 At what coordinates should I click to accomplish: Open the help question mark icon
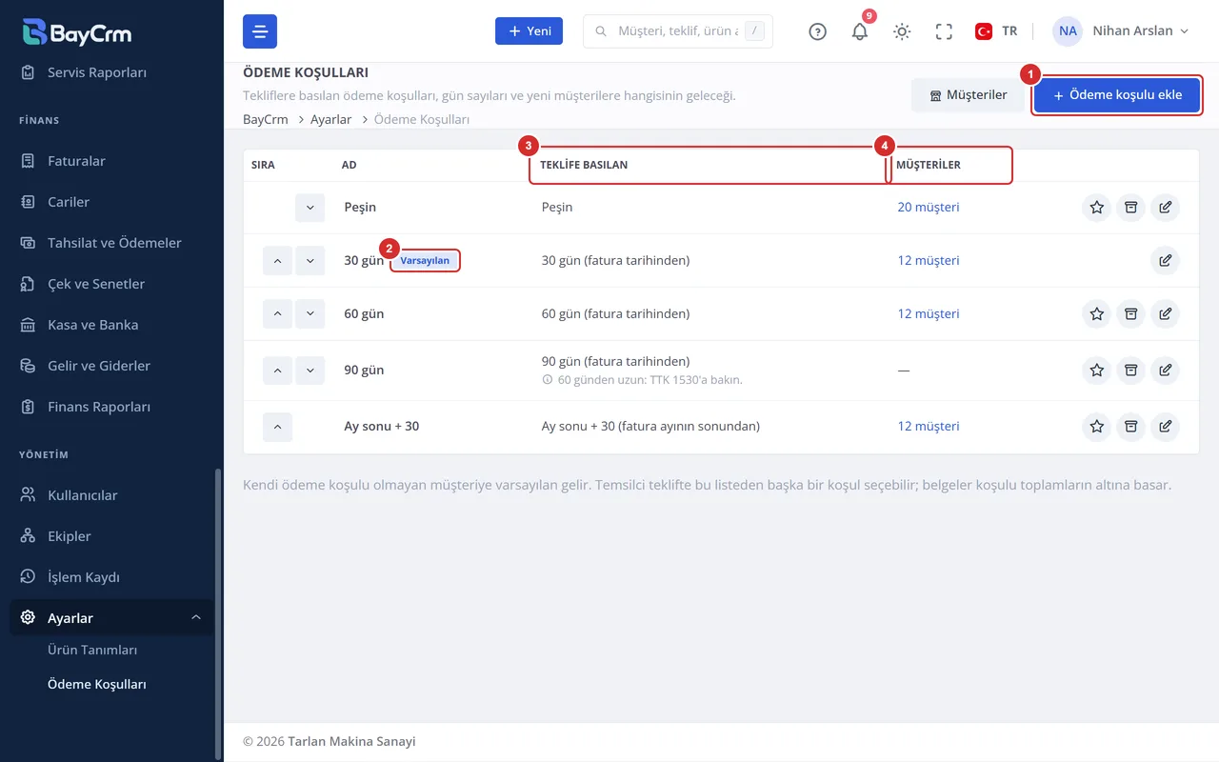817,31
